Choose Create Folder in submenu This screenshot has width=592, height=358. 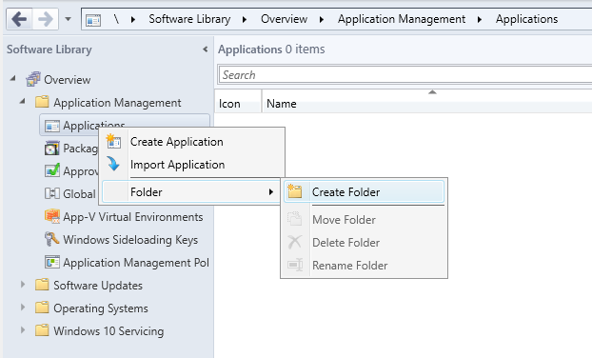click(x=364, y=191)
